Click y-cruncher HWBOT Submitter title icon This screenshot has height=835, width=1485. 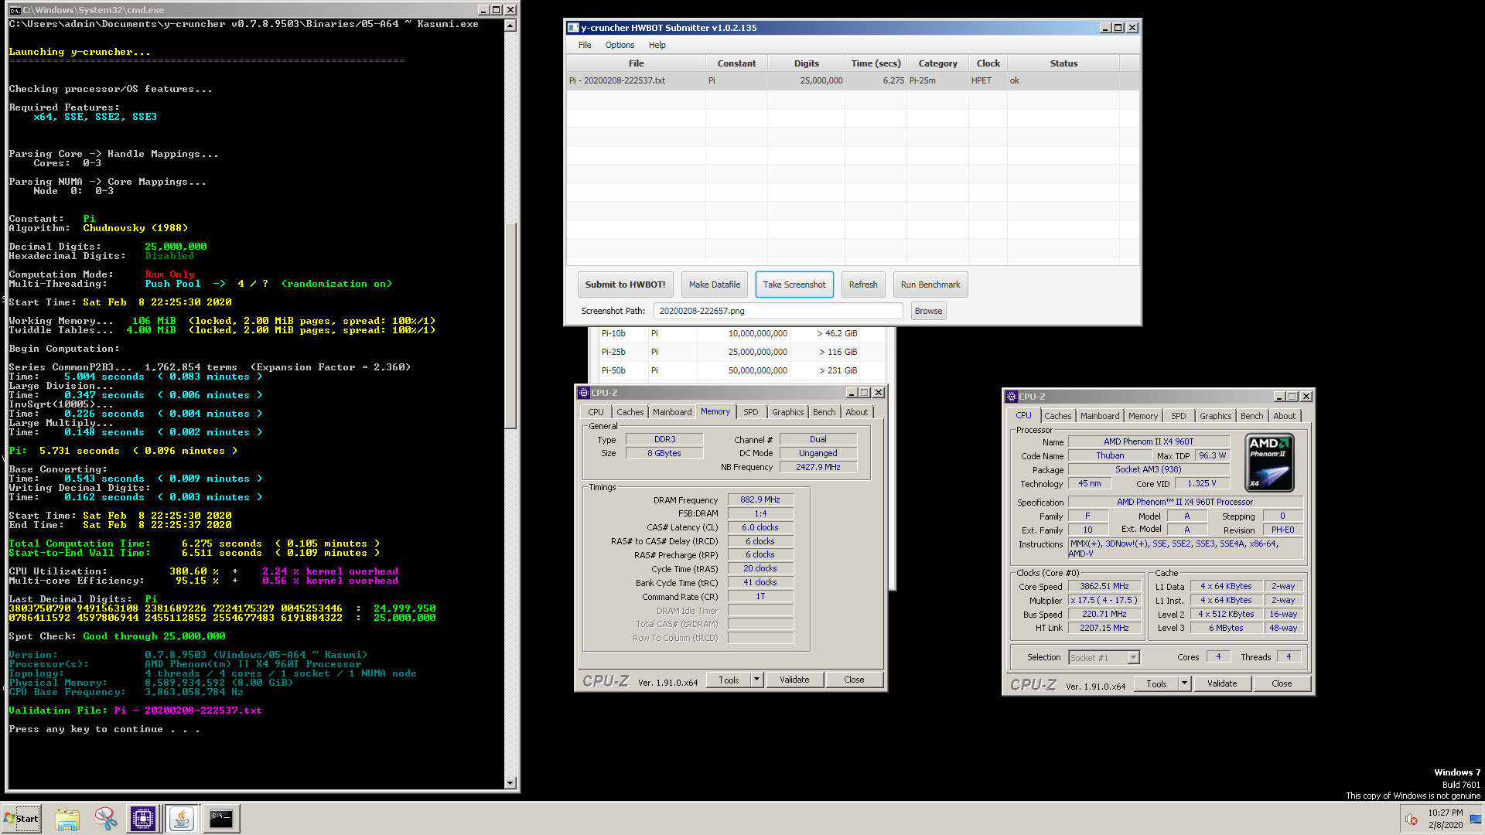(x=573, y=28)
